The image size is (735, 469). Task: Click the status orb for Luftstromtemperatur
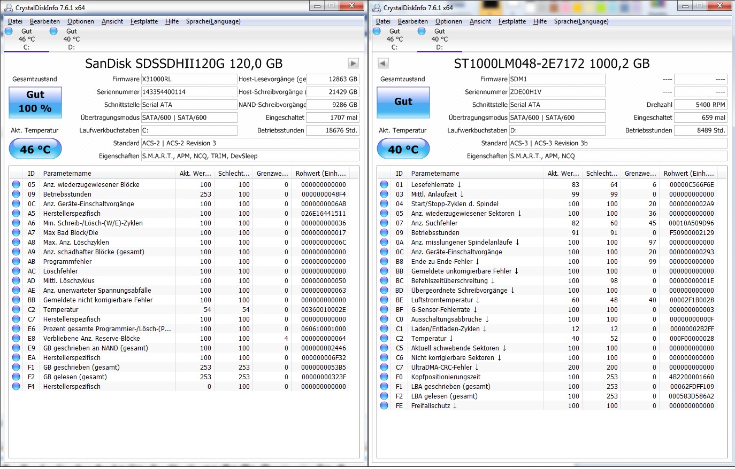click(384, 300)
